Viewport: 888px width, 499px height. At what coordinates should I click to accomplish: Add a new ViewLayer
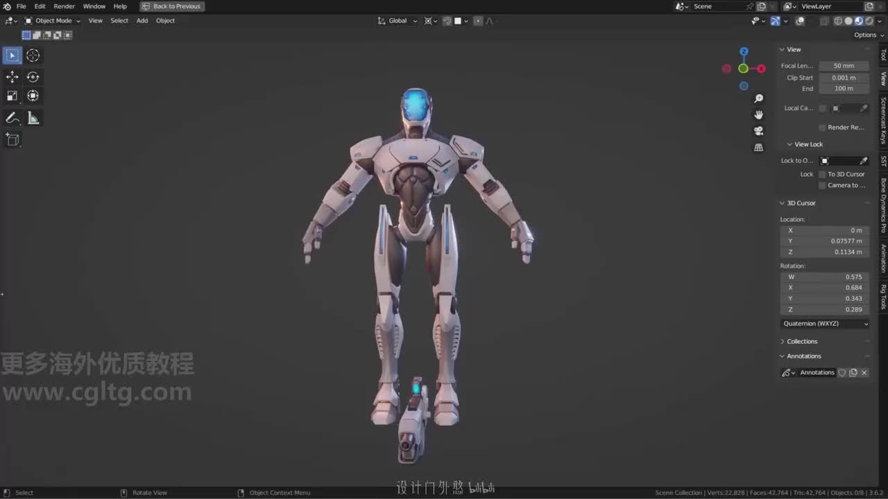[x=869, y=6]
